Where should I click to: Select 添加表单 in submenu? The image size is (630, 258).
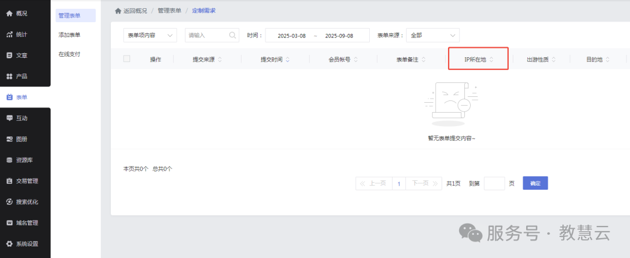click(69, 35)
